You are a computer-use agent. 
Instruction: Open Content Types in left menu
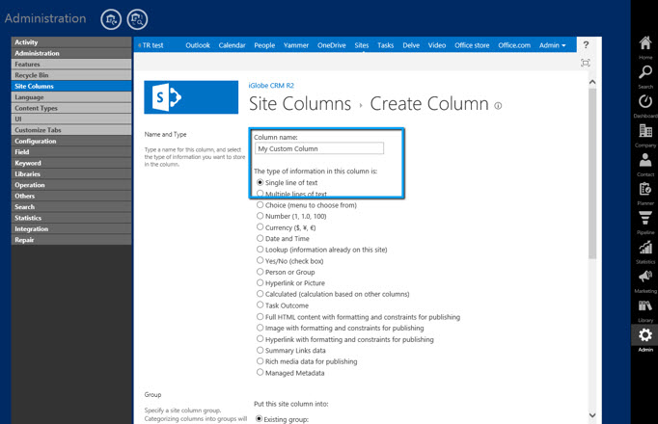[x=71, y=108]
